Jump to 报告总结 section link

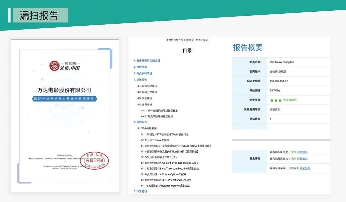(x=140, y=191)
